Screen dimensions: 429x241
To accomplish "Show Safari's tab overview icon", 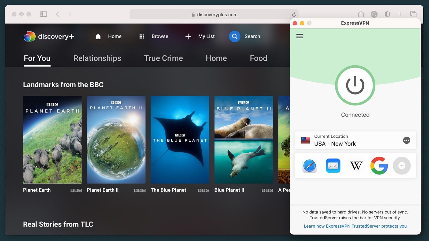I will point(413,14).
